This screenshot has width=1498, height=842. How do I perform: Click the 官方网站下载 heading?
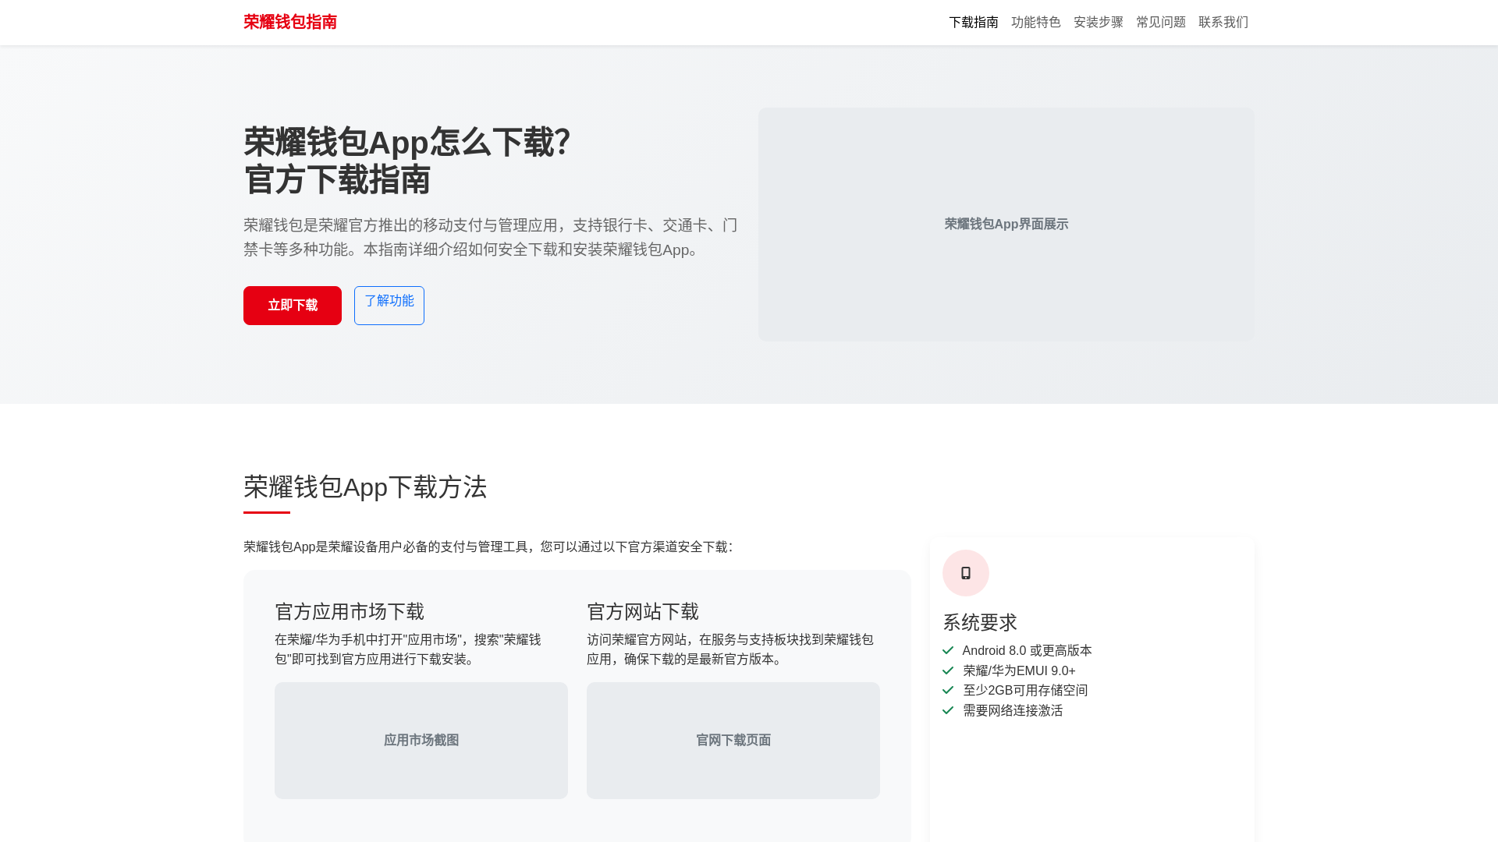point(643,611)
